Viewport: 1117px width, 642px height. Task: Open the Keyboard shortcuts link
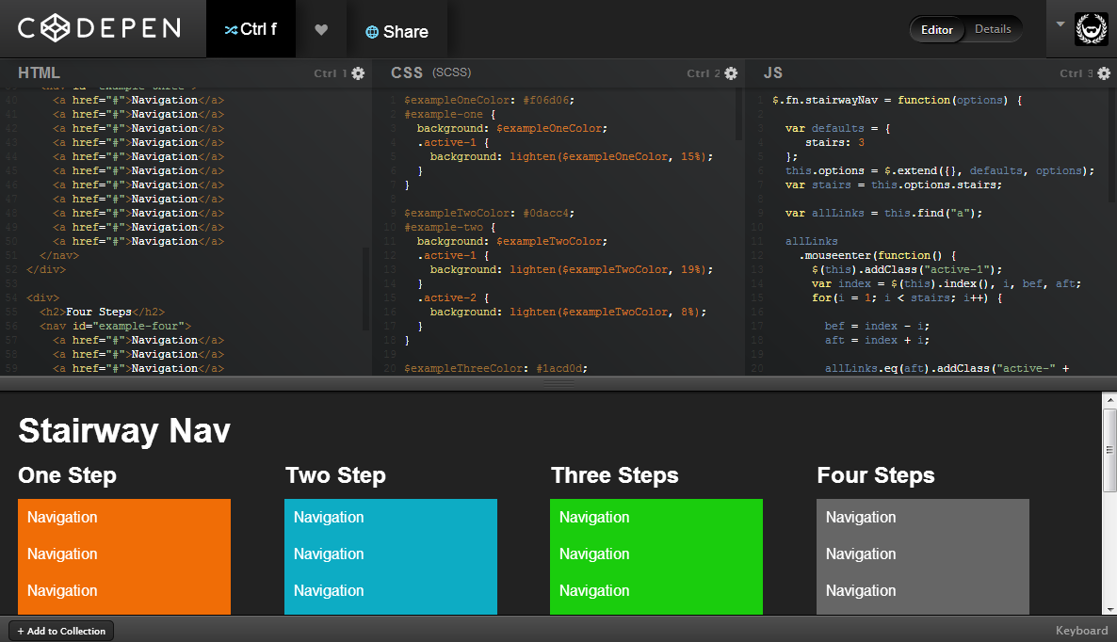tap(1080, 630)
